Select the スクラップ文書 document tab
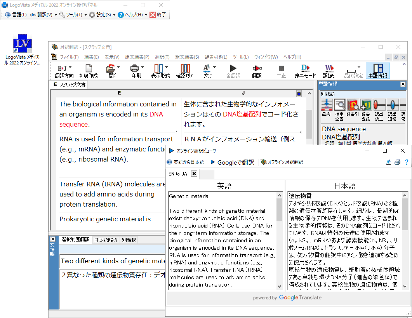Screen dimensions: 412x318 pos(70,85)
